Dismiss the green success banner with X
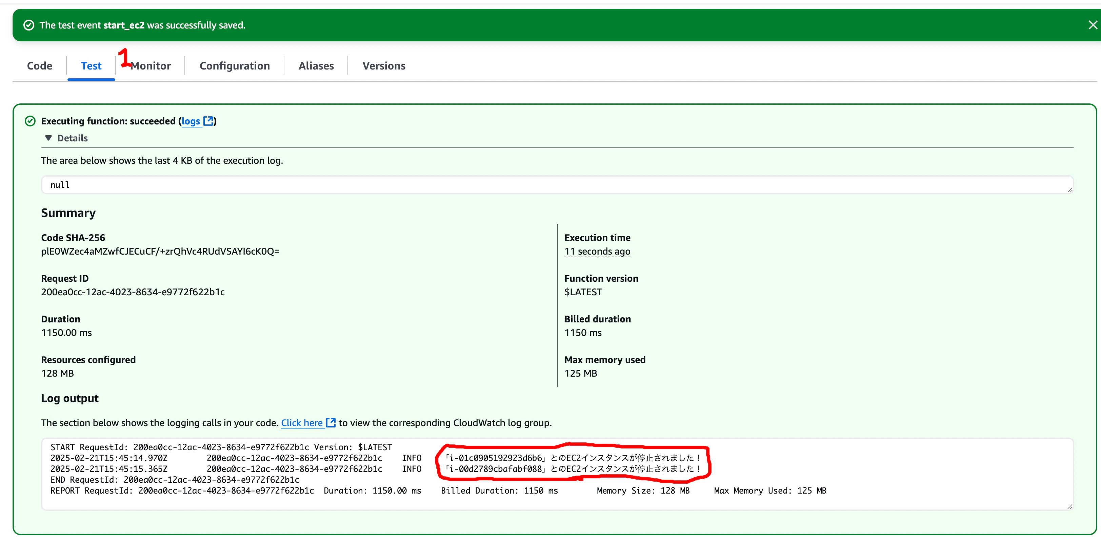This screenshot has height=539, width=1101. pyautogui.click(x=1092, y=25)
